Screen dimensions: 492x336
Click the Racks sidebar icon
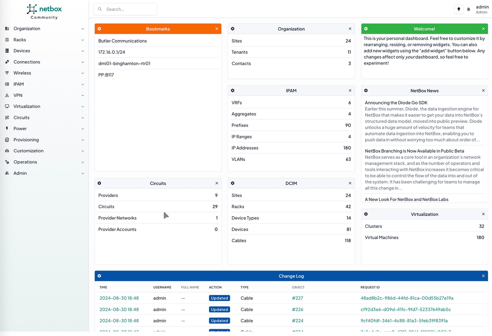pos(7,40)
